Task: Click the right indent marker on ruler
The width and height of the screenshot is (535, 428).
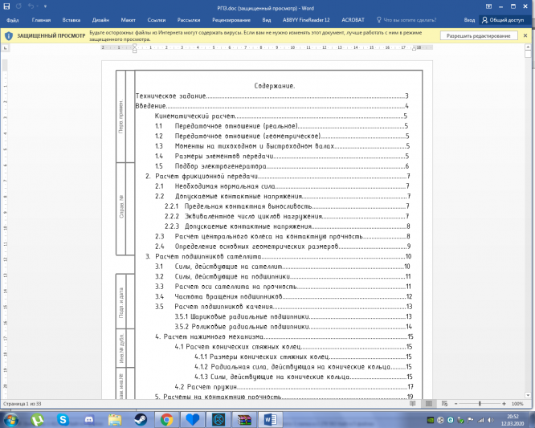Action: [414, 49]
